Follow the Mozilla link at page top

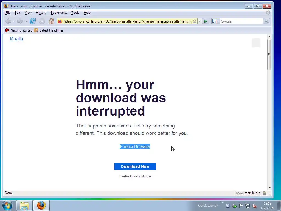[16, 38]
